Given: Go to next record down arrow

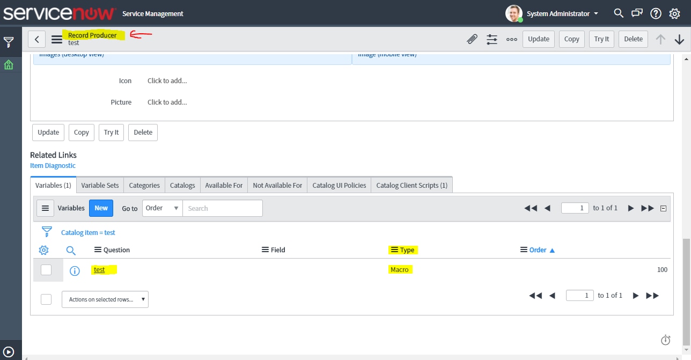Looking at the screenshot, I should (679, 39).
